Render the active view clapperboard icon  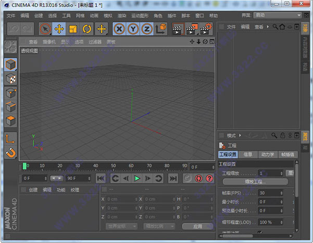[x=178, y=29]
